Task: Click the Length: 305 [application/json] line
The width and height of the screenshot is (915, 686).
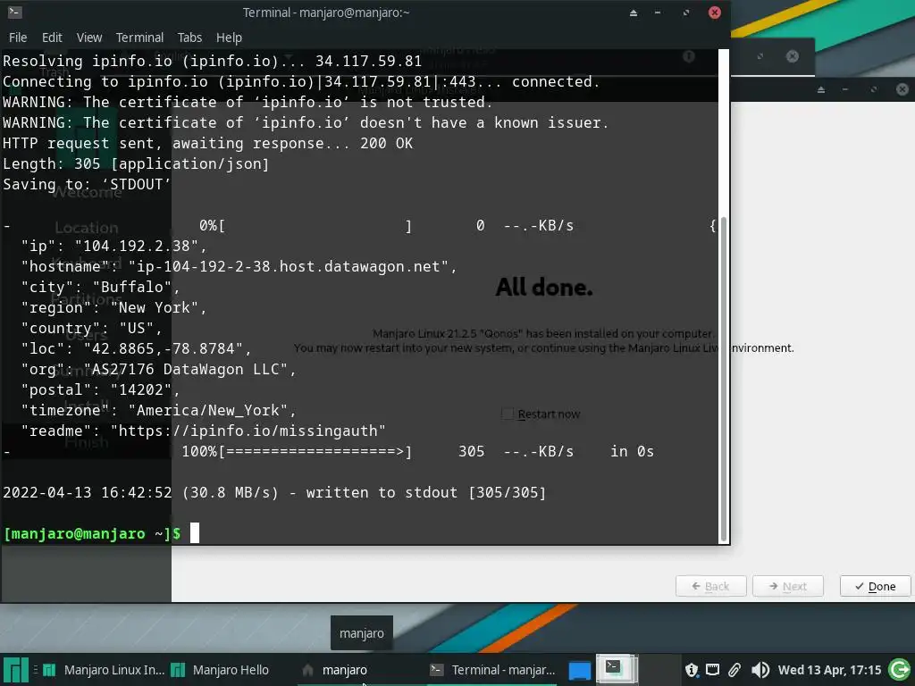Action: (136, 163)
